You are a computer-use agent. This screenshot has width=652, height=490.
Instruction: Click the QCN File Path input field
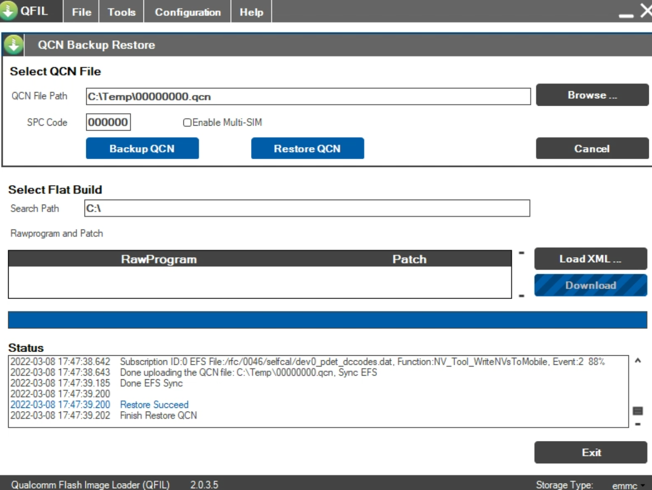pos(308,96)
